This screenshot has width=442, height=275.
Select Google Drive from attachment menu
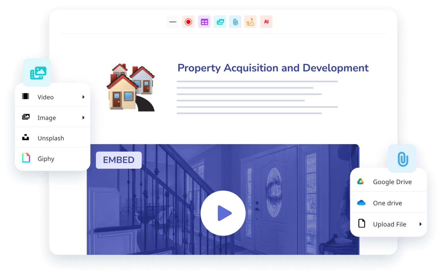tap(392, 182)
